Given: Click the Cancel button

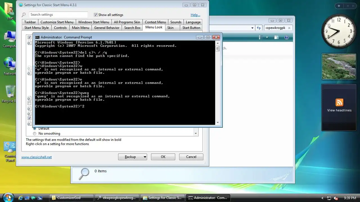Looking at the screenshot, I should point(191,157).
